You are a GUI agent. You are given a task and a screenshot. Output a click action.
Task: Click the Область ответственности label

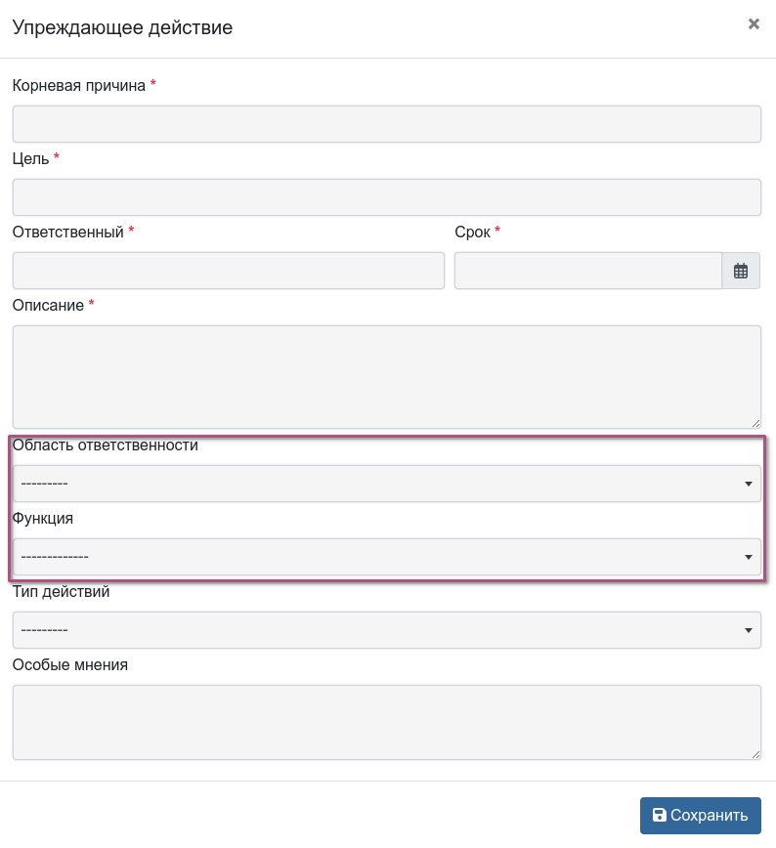click(x=105, y=445)
